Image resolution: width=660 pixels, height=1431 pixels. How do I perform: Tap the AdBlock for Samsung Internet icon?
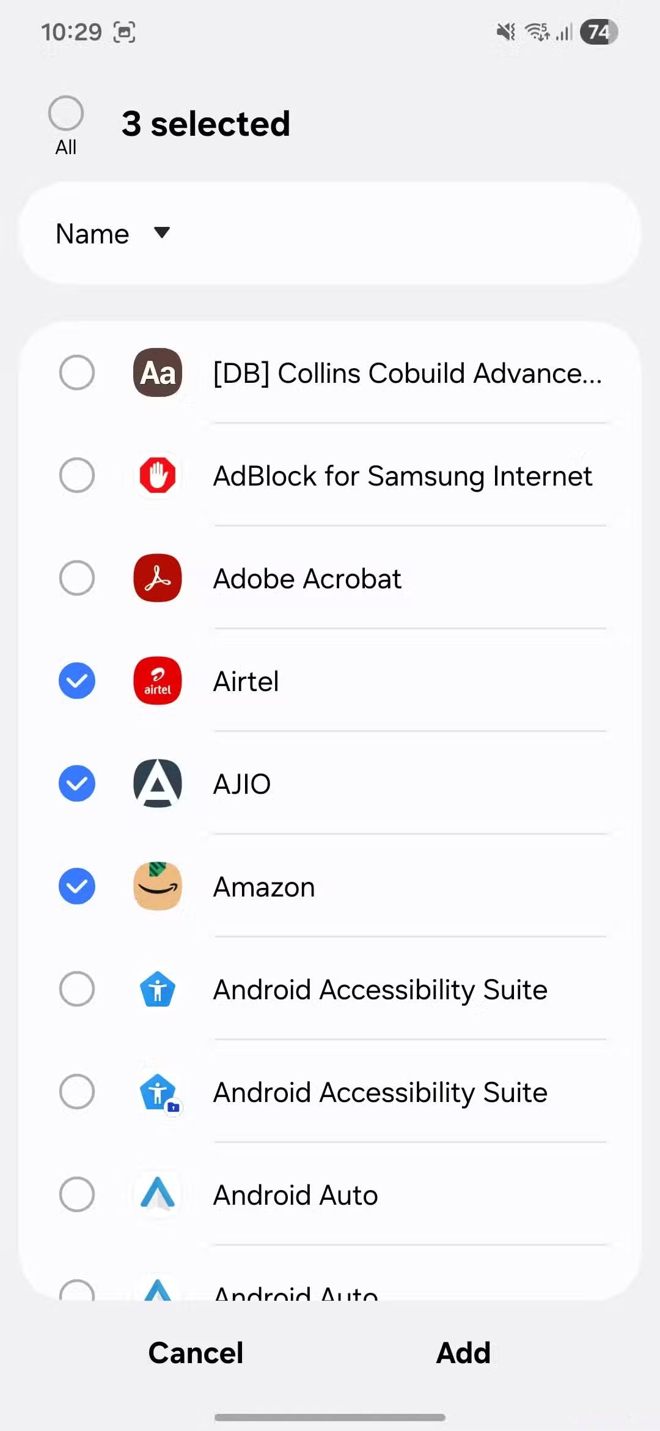point(158,475)
